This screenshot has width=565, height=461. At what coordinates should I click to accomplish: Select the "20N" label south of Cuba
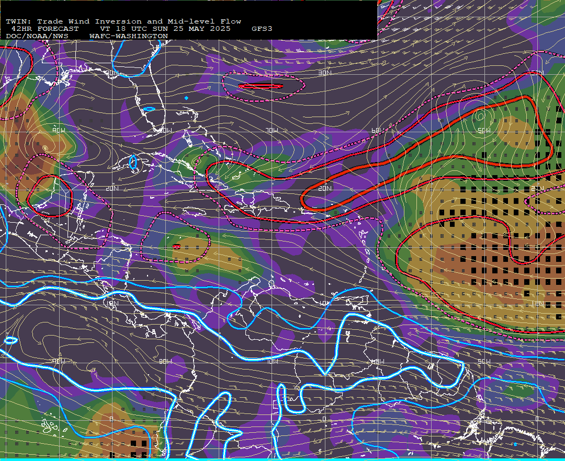pos(112,188)
